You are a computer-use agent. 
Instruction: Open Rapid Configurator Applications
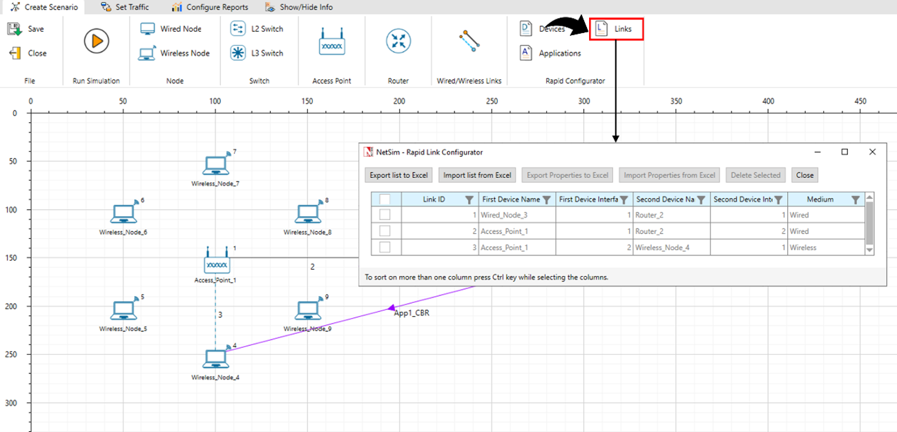[x=550, y=53]
